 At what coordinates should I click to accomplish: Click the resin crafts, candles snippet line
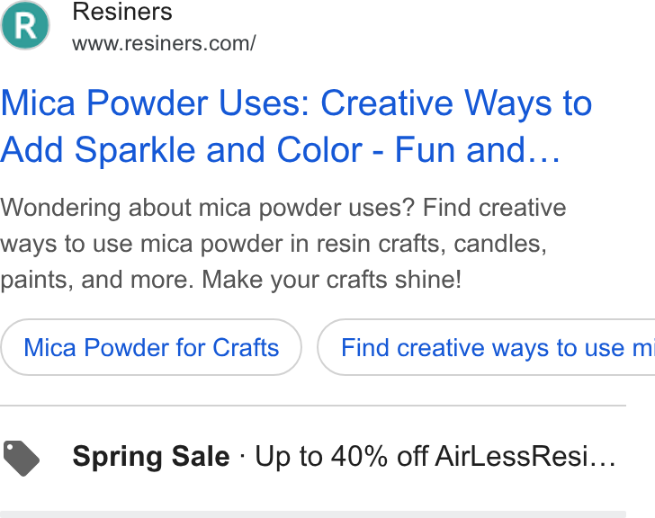pyautogui.click(x=274, y=244)
